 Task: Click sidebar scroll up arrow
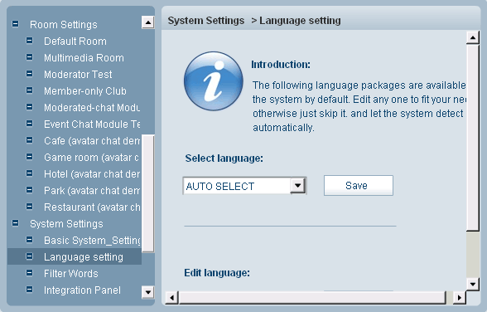pos(148,22)
